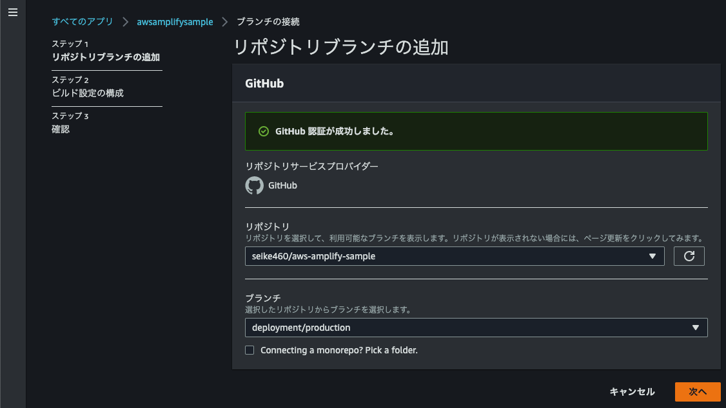Click the green authentication success checkmark
726x408 pixels.
263,131
